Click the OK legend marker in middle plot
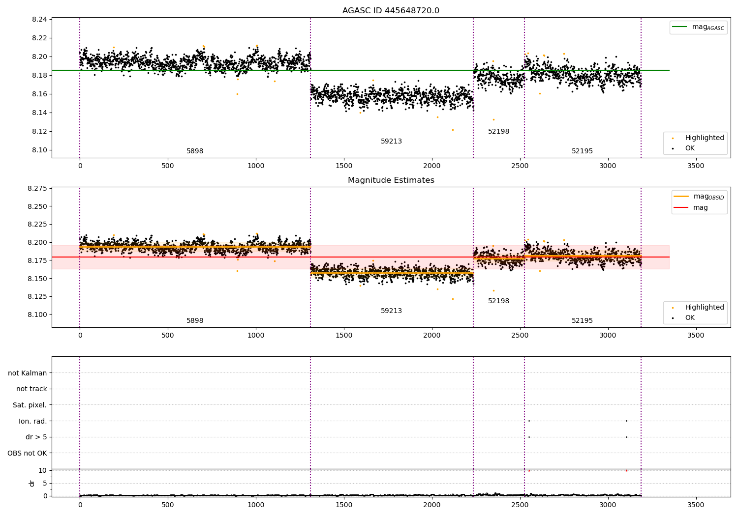Screen dimensions: 738x516 [x=673, y=318]
